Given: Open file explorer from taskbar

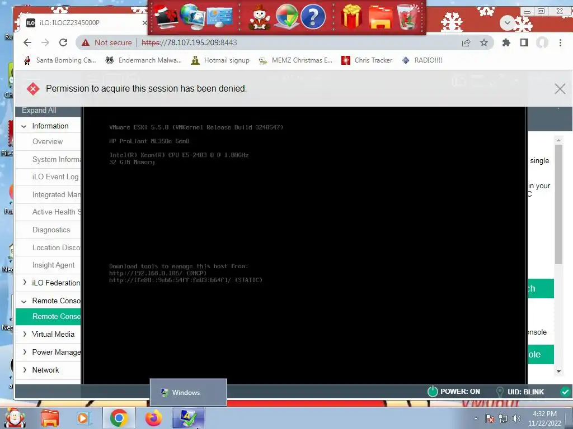Looking at the screenshot, I should click(50, 418).
